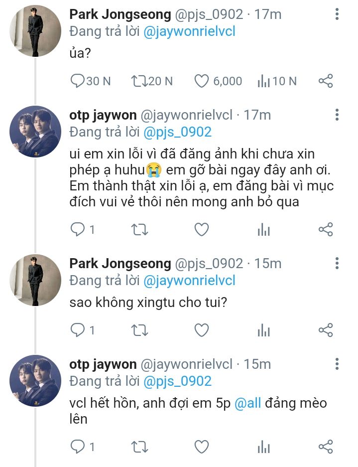Open more options for "sao không xingtu" tweet

(337, 264)
